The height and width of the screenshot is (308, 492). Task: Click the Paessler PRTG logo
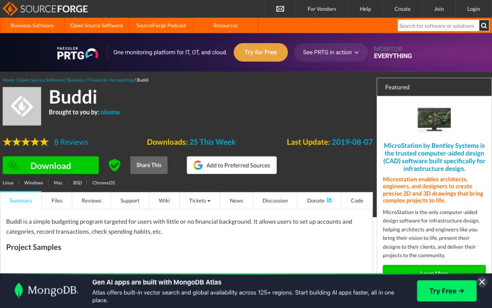click(77, 53)
